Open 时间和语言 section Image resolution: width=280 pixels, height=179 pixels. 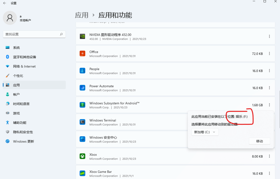pyautogui.click(x=34, y=104)
